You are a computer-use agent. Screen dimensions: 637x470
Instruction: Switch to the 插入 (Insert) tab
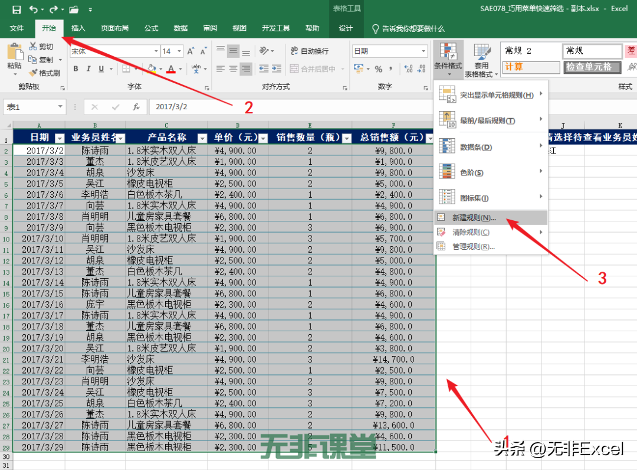(x=78, y=28)
